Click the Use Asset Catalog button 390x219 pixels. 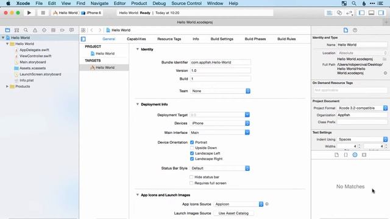coord(233,213)
